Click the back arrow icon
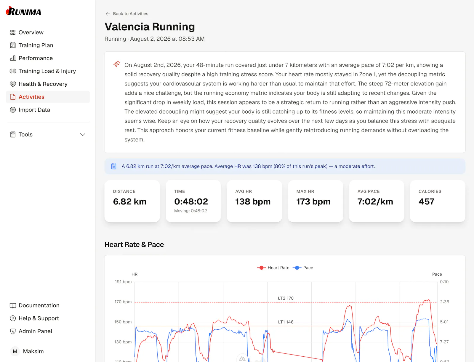Image resolution: width=474 pixels, height=362 pixels. pos(108,14)
